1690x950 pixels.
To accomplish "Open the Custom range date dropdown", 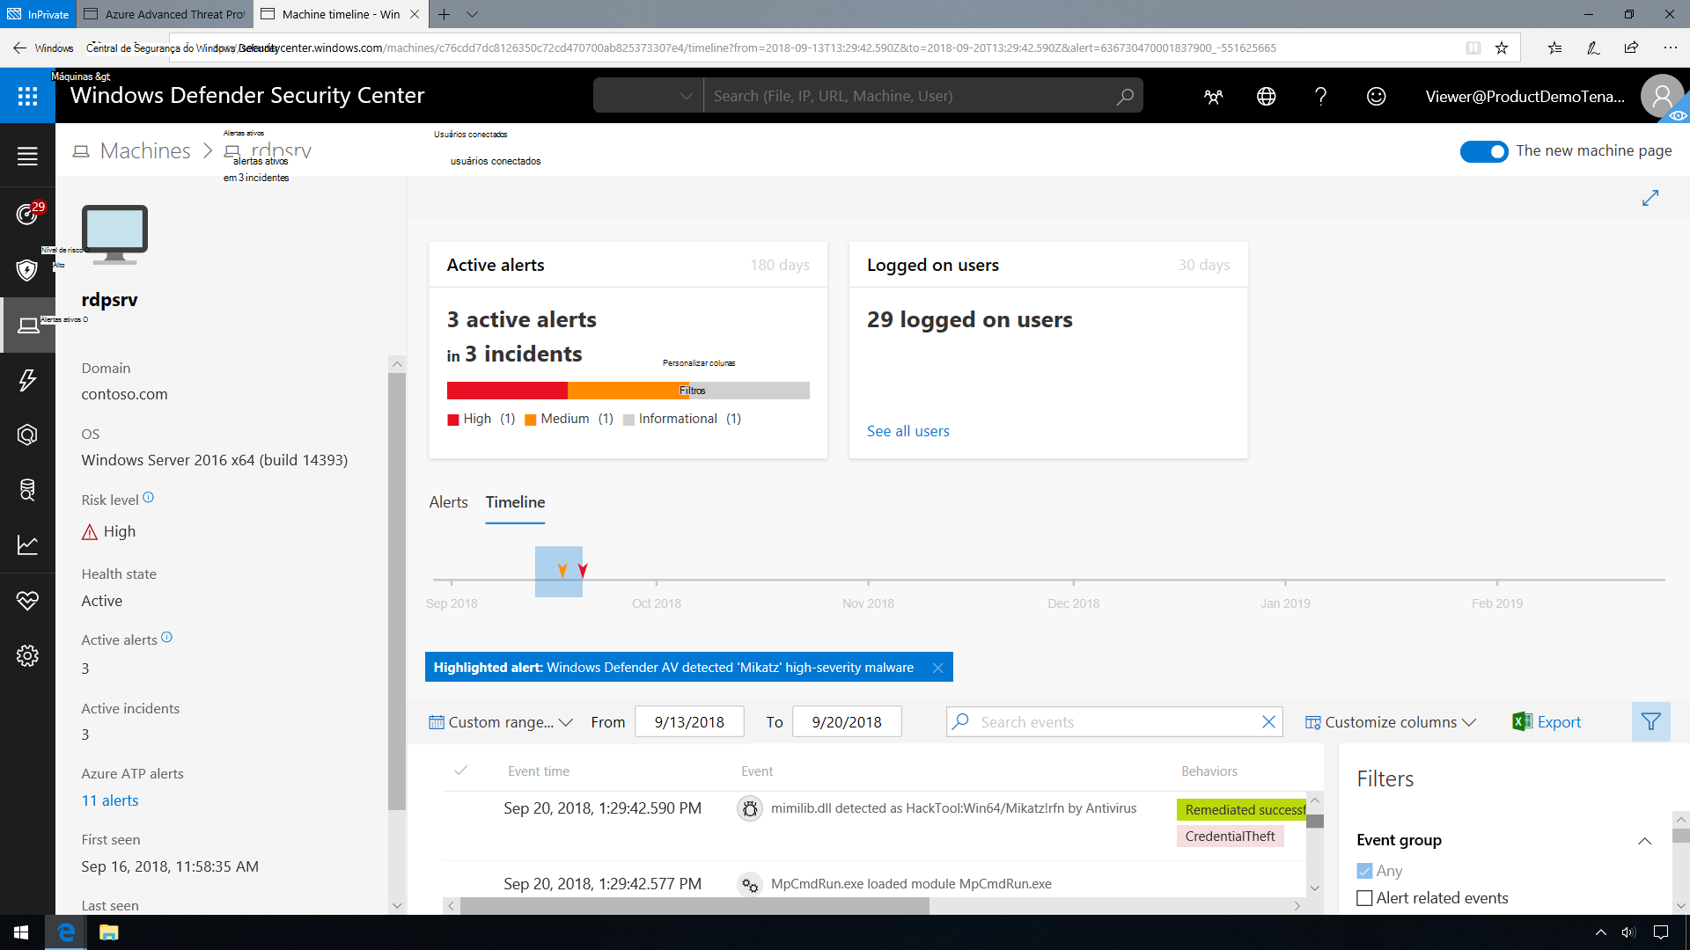I will tap(500, 723).
